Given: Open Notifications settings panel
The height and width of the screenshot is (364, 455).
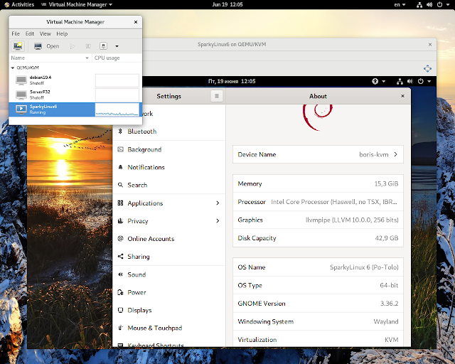Looking at the screenshot, I should (169, 168).
